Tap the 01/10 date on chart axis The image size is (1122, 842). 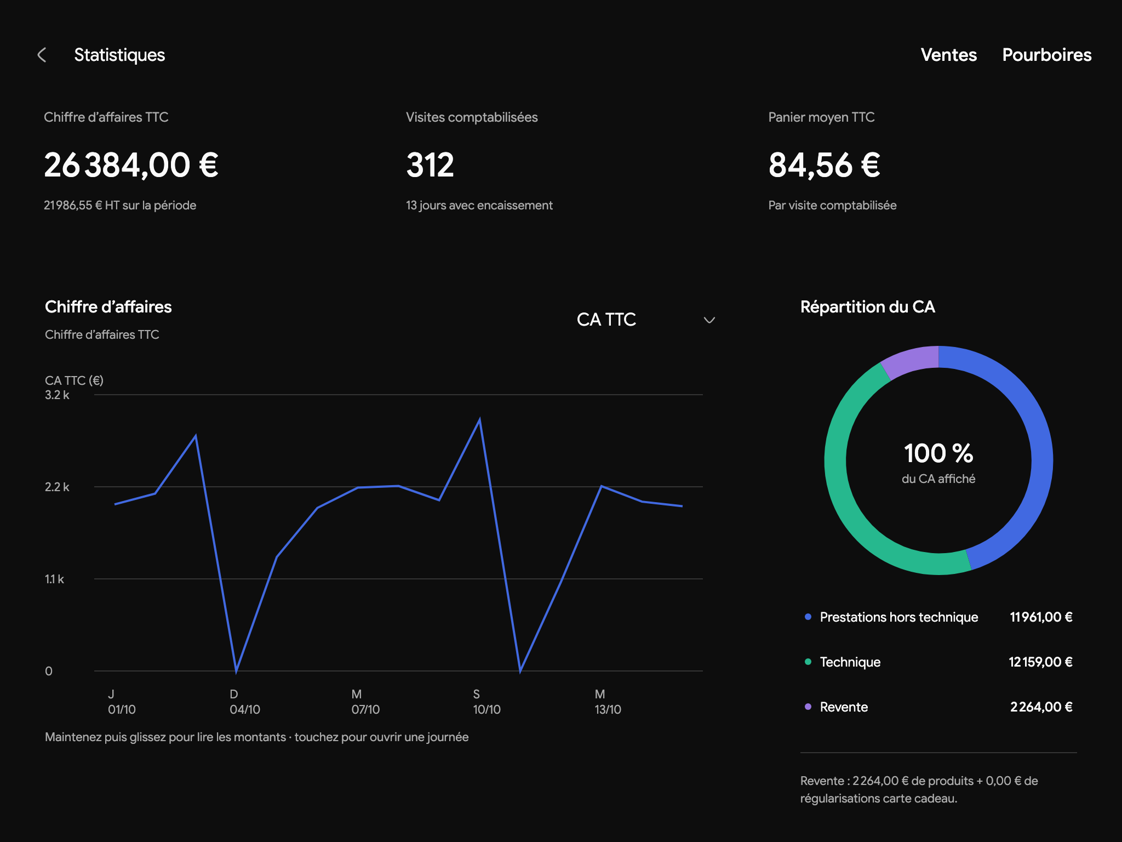pyautogui.click(x=122, y=709)
